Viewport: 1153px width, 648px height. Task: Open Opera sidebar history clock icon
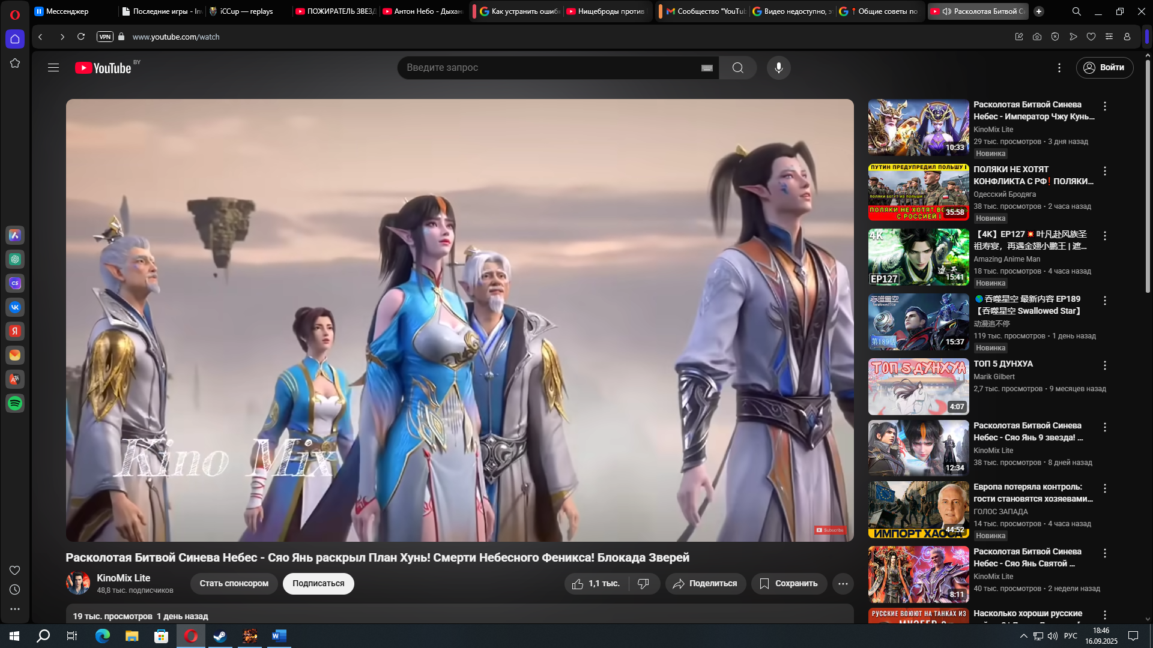15,590
